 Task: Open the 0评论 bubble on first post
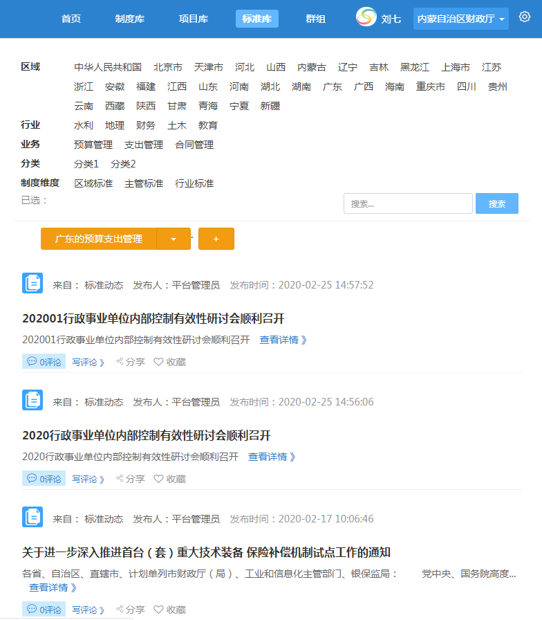[44, 362]
